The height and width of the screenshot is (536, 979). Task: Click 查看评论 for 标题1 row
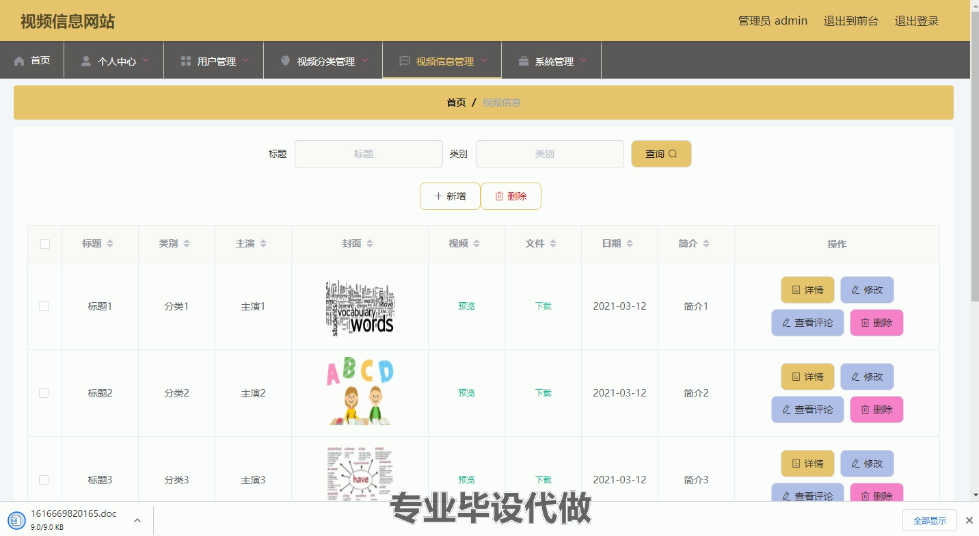tap(807, 323)
